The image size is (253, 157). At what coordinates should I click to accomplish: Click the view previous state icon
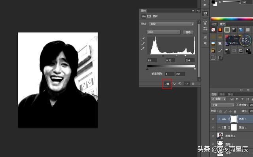click(x=174, y=84)
